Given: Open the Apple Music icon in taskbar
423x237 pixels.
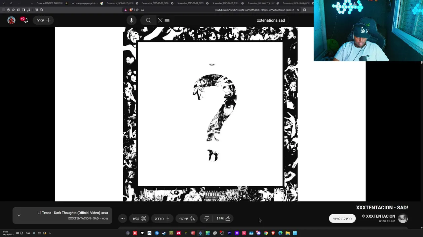Looking at the screenshot, I should tap(244, 233).
